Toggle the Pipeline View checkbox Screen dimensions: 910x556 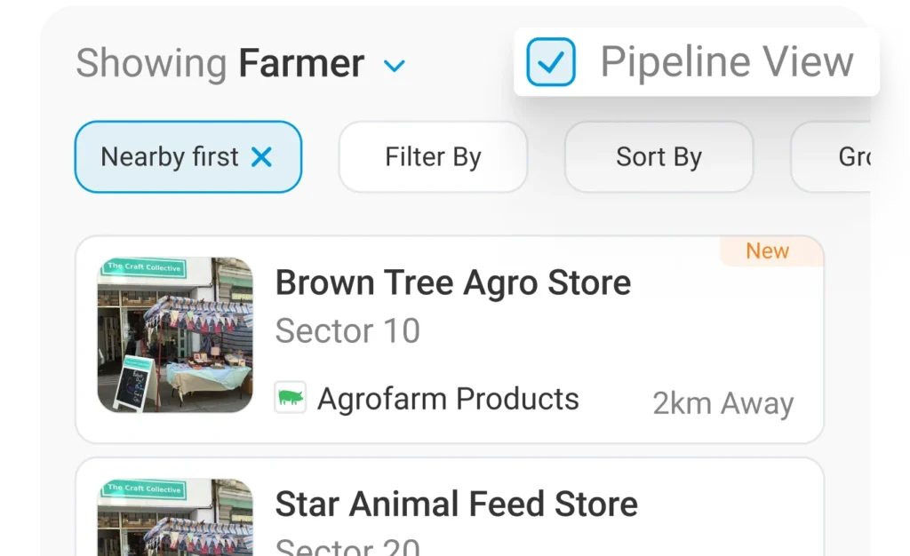click(x=550, y=62)
